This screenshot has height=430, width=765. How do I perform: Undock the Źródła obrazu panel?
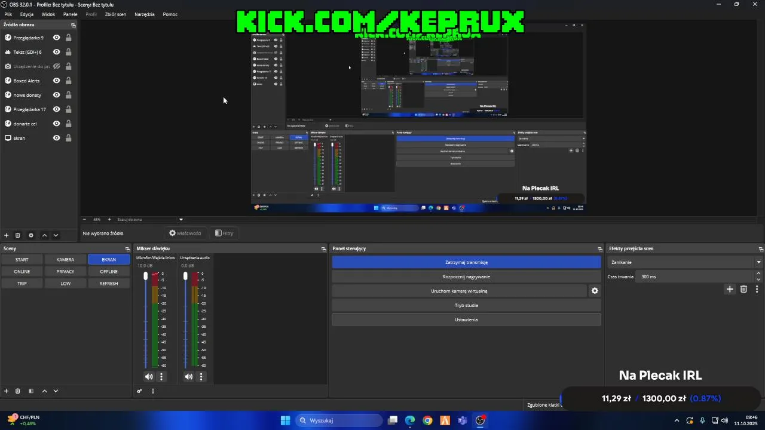[74, 25]
